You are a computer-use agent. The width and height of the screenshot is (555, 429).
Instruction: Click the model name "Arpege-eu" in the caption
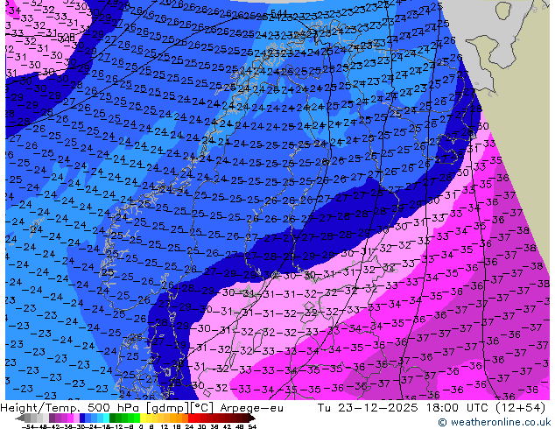coord(251,408)
